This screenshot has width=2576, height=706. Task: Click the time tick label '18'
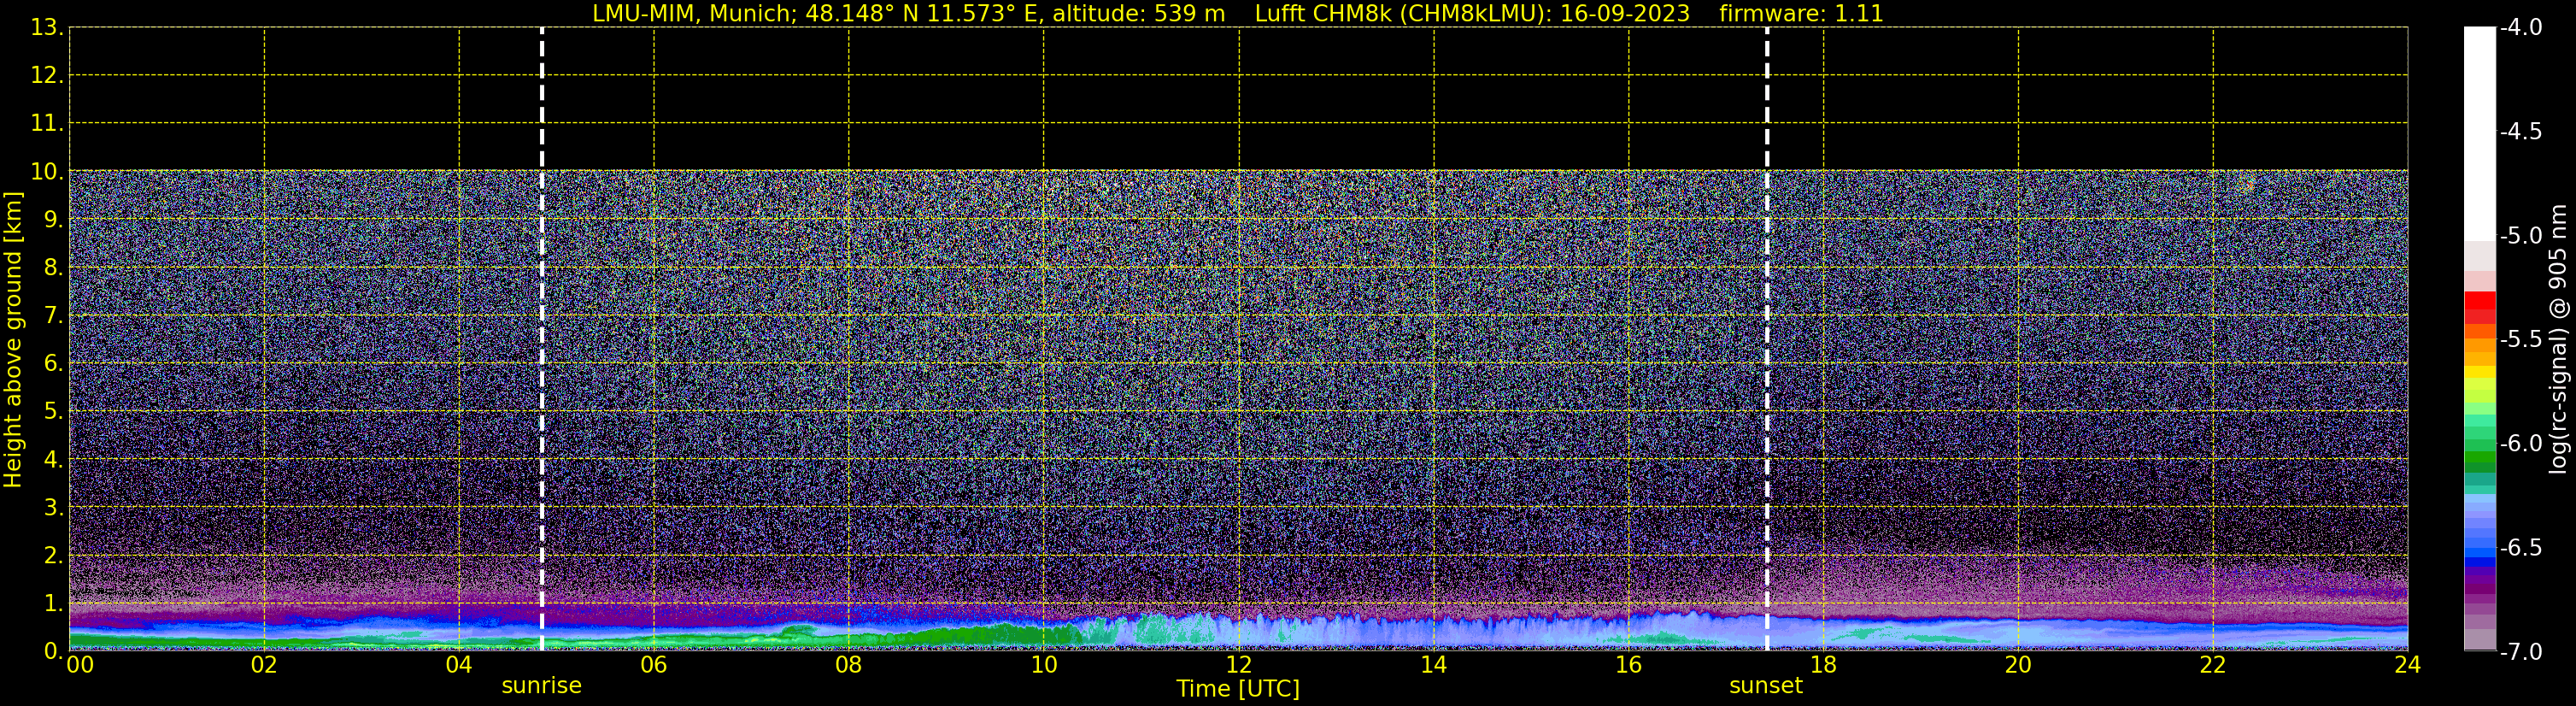tap(1824, 665)
